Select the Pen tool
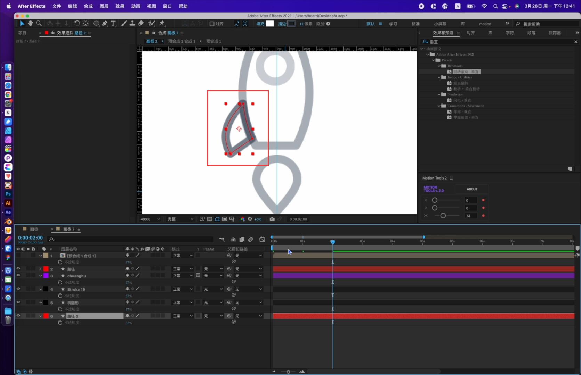 point(105,23)
